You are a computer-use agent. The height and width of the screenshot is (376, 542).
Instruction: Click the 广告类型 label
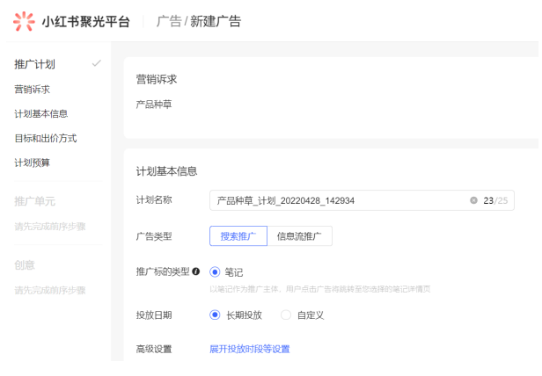[x=154, y=236]
